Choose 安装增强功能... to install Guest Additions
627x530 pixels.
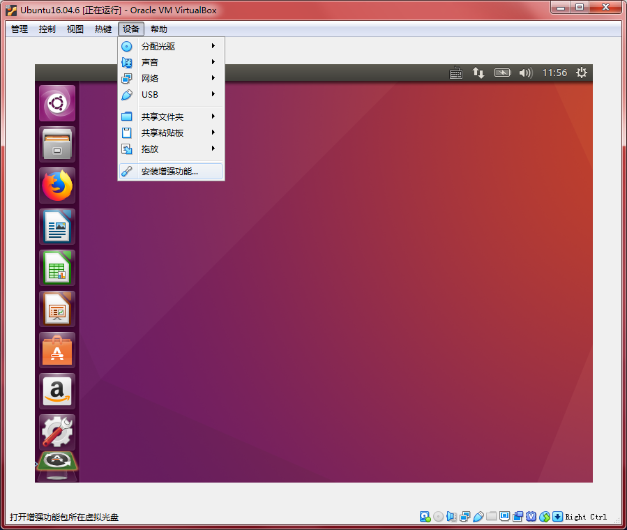click(171, 171)
